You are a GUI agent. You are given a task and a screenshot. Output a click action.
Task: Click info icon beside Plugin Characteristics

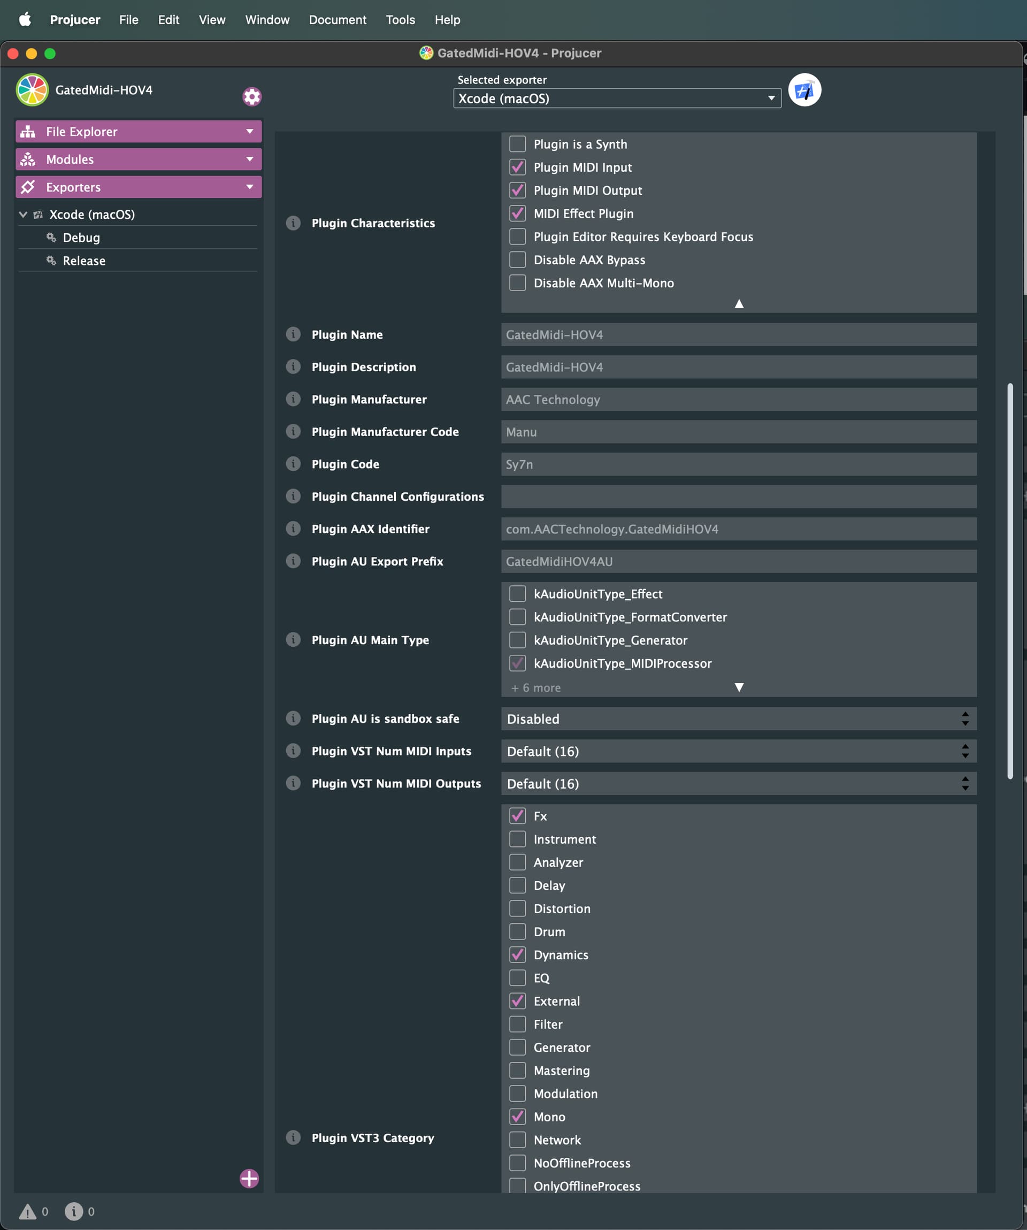pyautogui.click(x=293, y=223)
